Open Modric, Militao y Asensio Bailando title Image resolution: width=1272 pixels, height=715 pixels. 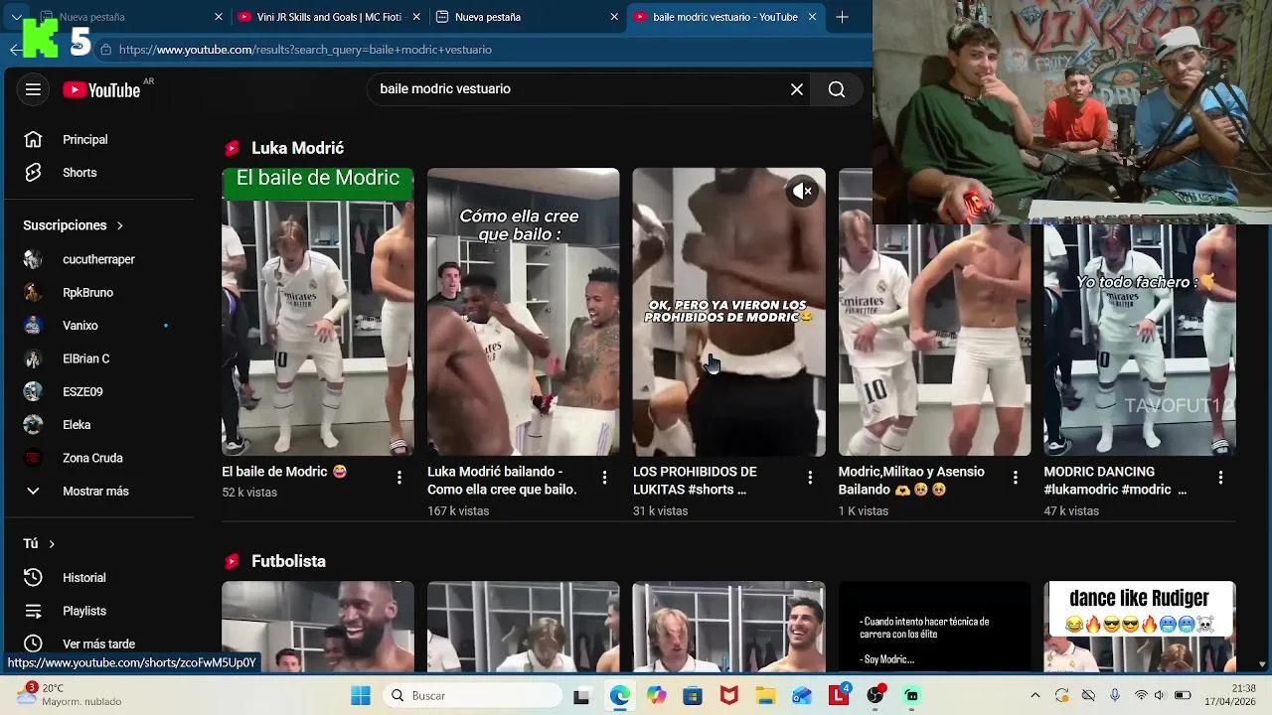(911, 481)
